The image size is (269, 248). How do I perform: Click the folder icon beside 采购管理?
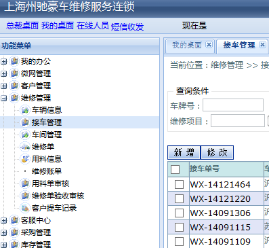tap(14, 232)
